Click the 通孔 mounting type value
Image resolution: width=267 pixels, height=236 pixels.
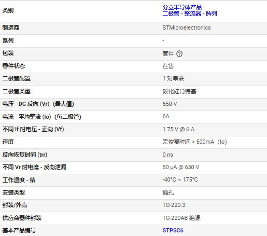pyautogui.click(x=168, y=192)
